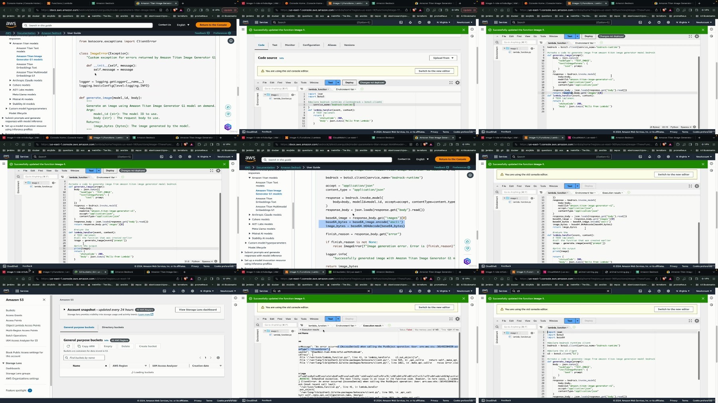Click Return to the Console in ImageError docs window
This screenshot has height=403, width=718.
point(213,25)
